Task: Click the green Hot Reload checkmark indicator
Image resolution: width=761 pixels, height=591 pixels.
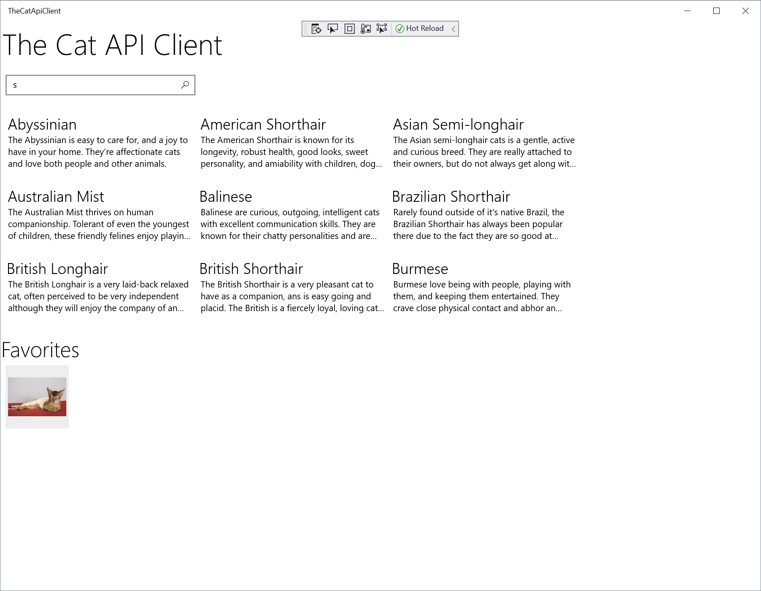Action: point(400,28)
